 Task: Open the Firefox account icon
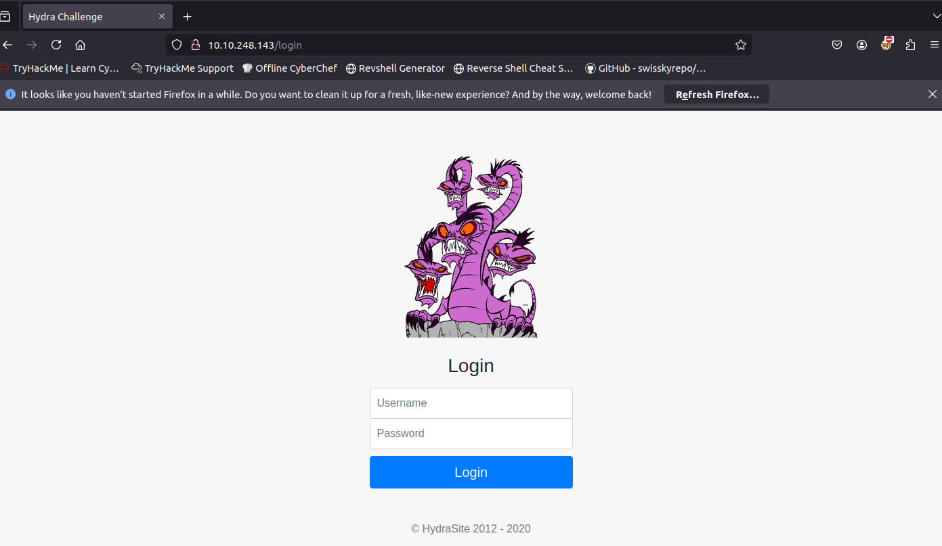click(x=861, y=45)
